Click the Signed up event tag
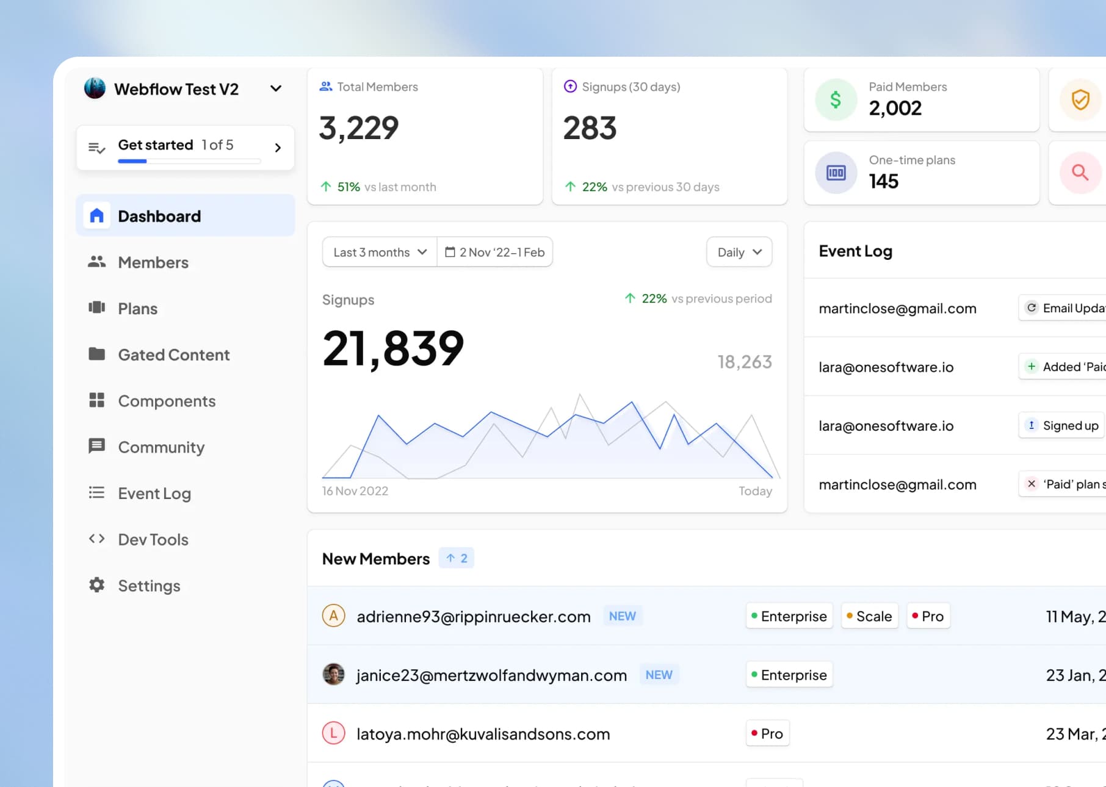This screenshot has height=787, width=1106. click(1061, 425)
